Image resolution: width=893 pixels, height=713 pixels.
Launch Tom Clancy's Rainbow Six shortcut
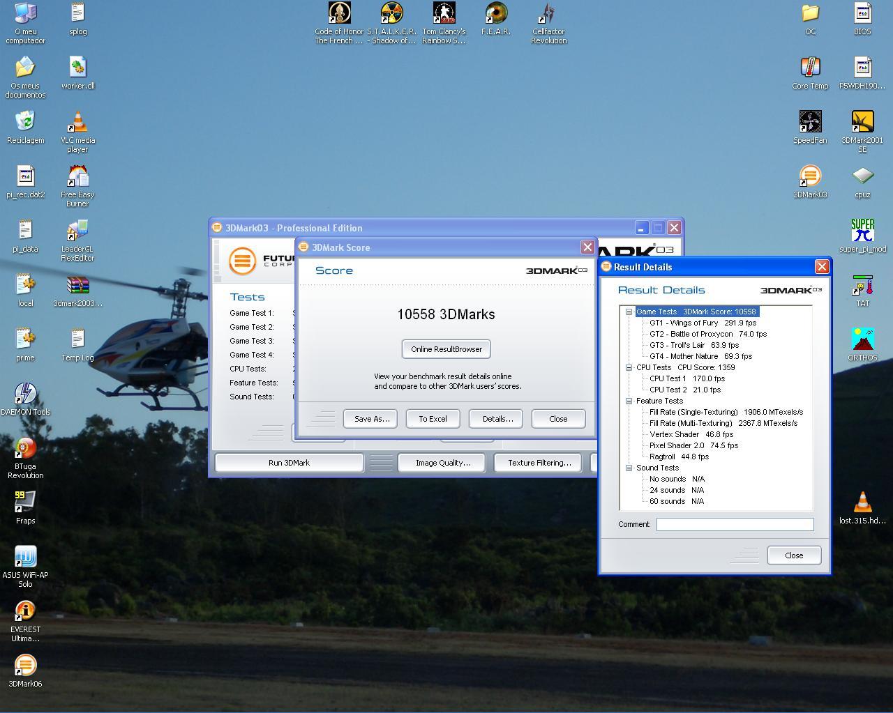tap(444, 13)
